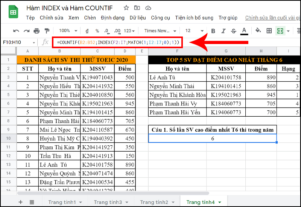Click the document title text
The height and width of the screenshot is (207, 301).
point(69,8)
